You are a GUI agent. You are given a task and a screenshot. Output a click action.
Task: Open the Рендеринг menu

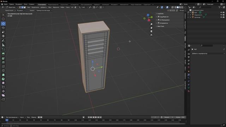pos(19,4)
